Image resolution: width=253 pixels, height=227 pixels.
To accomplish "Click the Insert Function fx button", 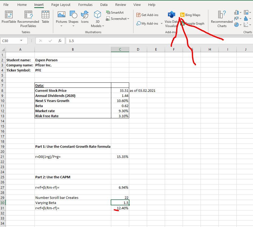I will 60,41.
